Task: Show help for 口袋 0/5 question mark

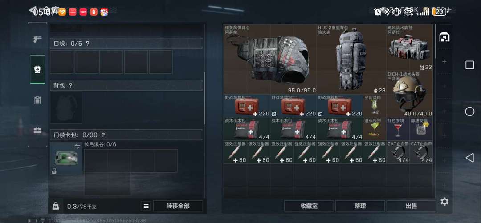Action: coord(87,44)
